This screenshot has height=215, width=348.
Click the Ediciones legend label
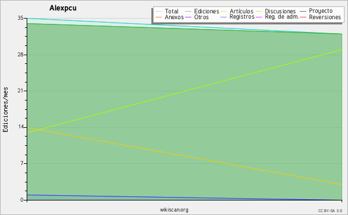206,11
